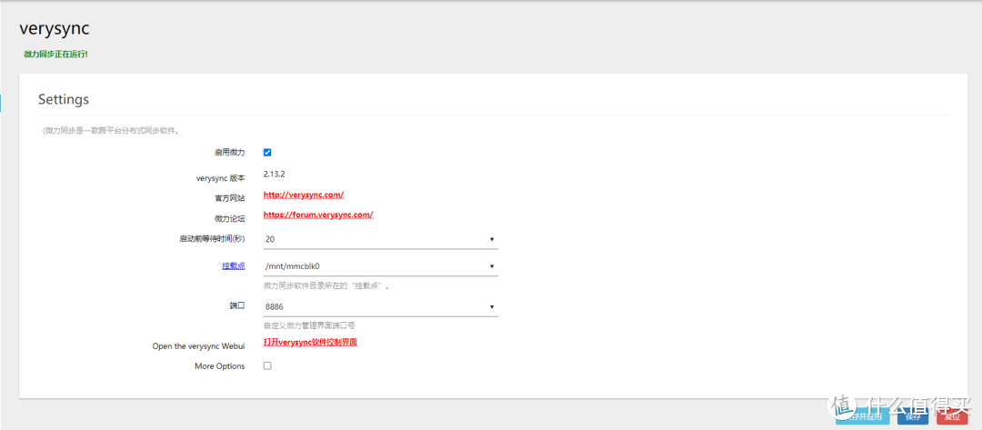This screenshot has height=430, width=982.
Task: Click the 官方网站 label
Action: pyautogui.click(x=229, y=198)
